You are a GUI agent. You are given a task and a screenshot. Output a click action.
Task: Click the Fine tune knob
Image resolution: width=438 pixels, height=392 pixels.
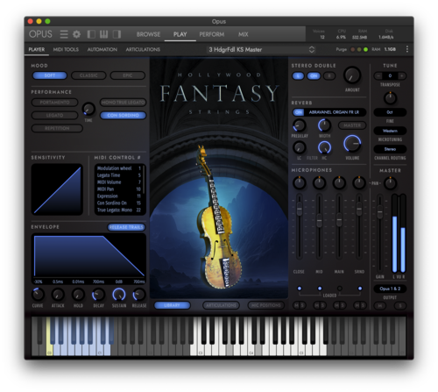click(x=390, y=98)
